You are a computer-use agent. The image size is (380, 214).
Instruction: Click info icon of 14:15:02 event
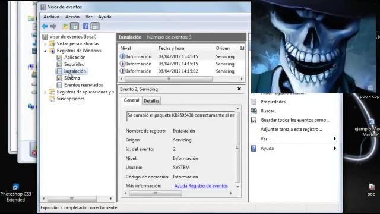pyautogui.click(x=123, y=71)
